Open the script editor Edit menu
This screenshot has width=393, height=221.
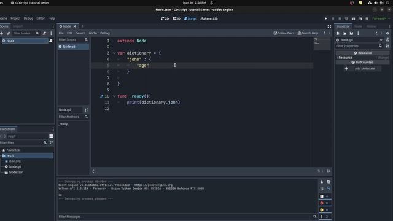[x=69, y=33]
